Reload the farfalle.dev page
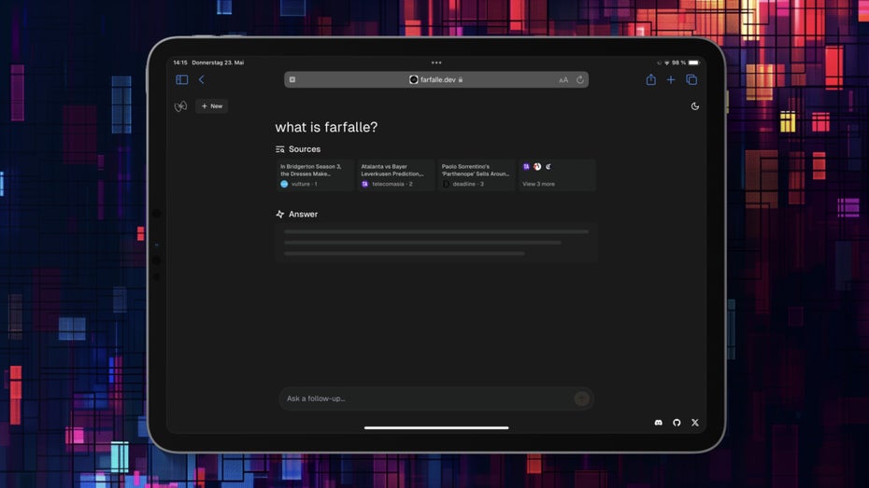Screen dimensions: 869x488 click(580, 80)
